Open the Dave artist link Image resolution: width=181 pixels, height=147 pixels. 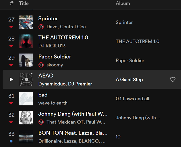[x=51, y=27]
